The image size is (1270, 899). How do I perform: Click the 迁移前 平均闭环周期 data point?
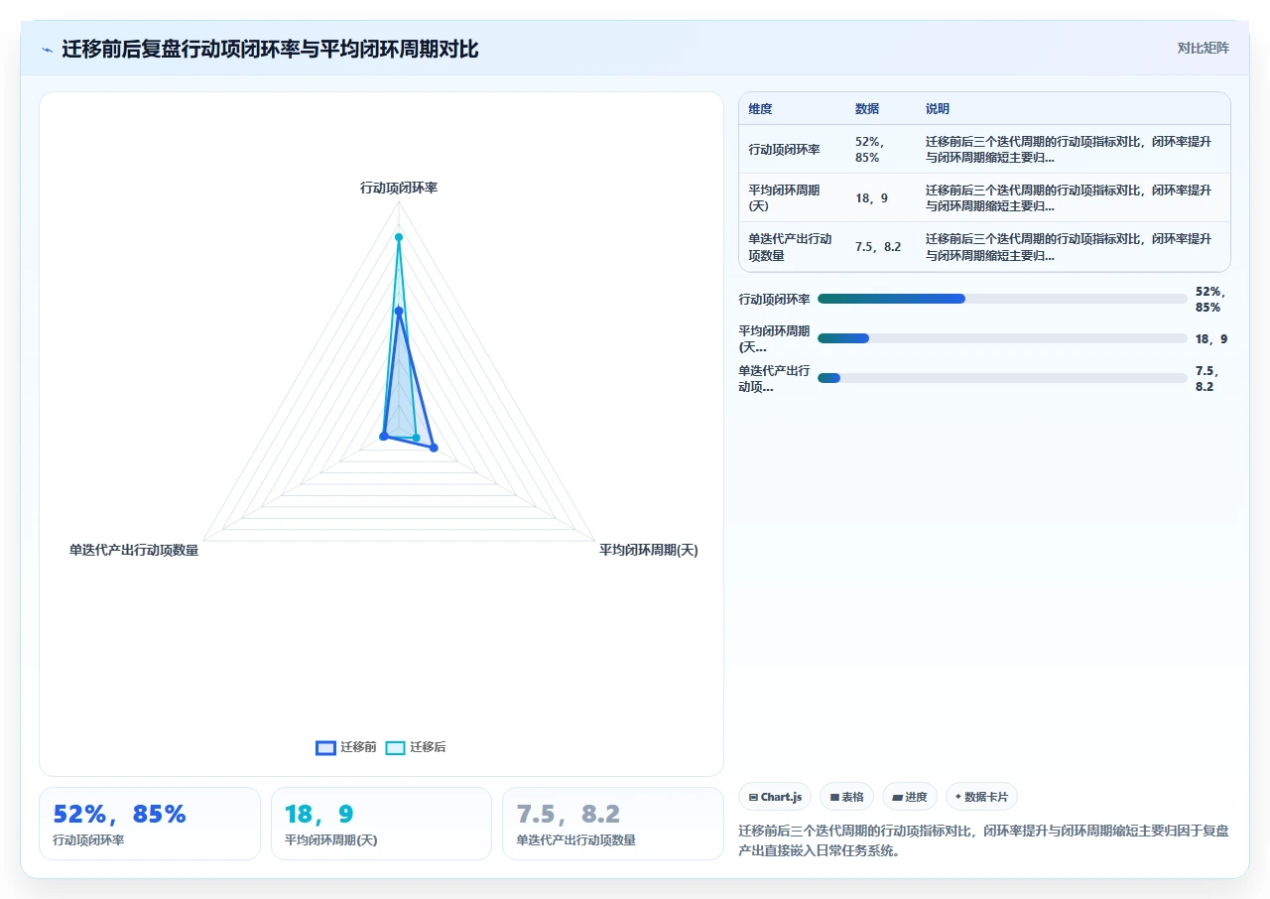tap(434, 448)
